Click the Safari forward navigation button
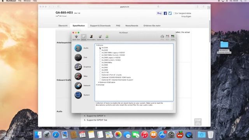249x140 pixels. pos(53,7)
